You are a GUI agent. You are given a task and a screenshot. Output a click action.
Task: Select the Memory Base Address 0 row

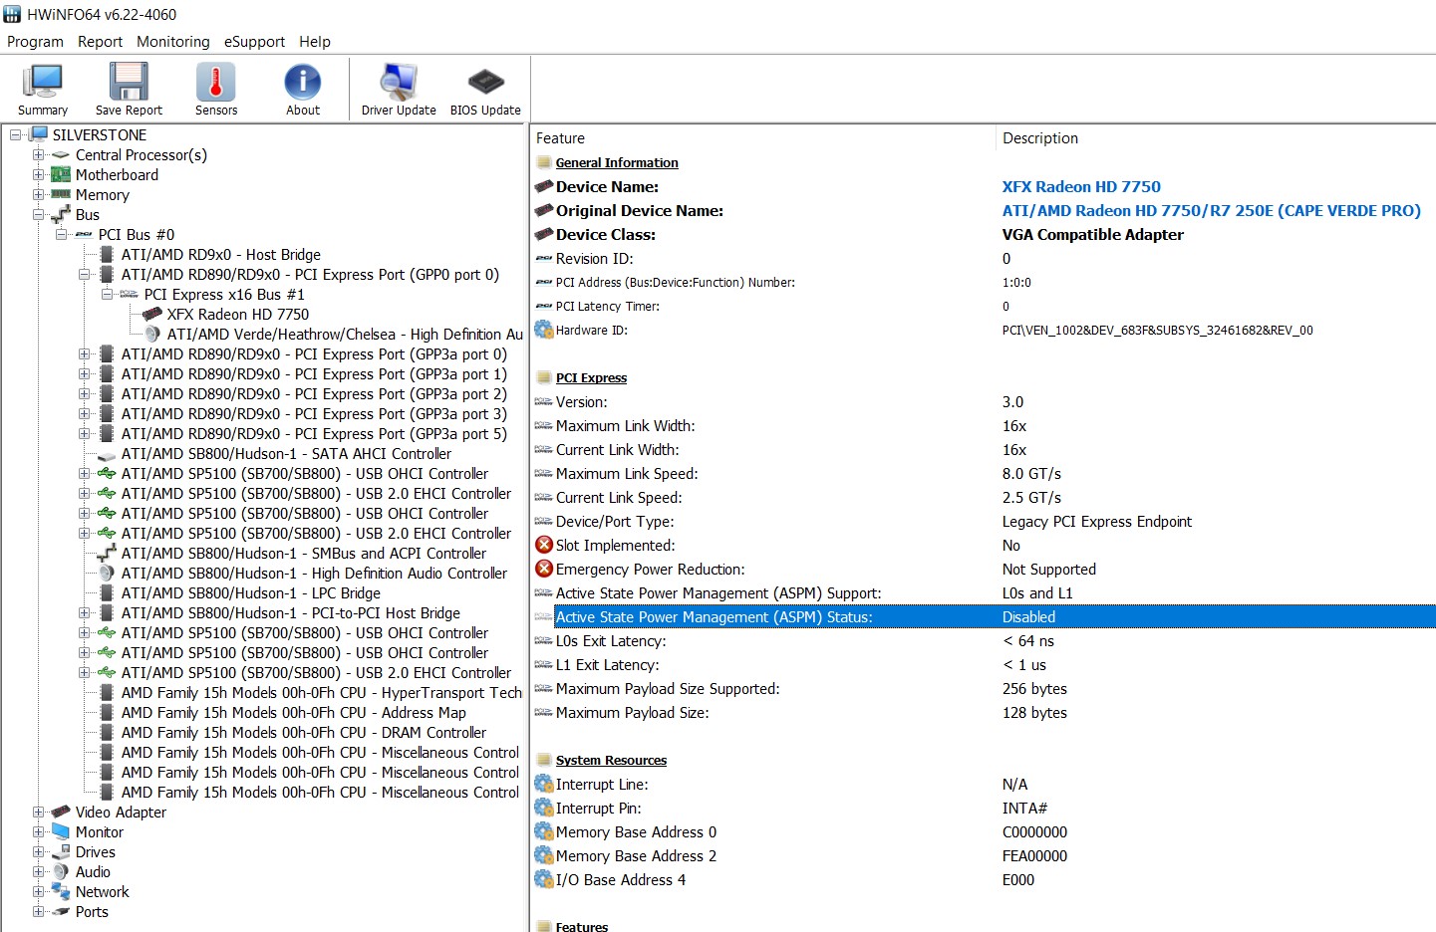(x=984, y=831)
